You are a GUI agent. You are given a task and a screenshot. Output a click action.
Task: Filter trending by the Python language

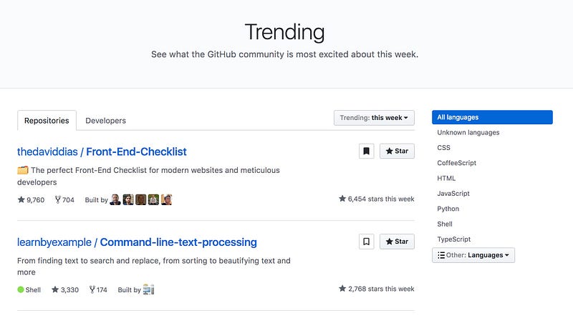(x=448, y=209)
